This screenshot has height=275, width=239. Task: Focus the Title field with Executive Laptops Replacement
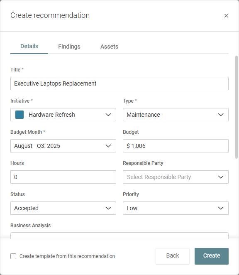(x=119, y=83)
